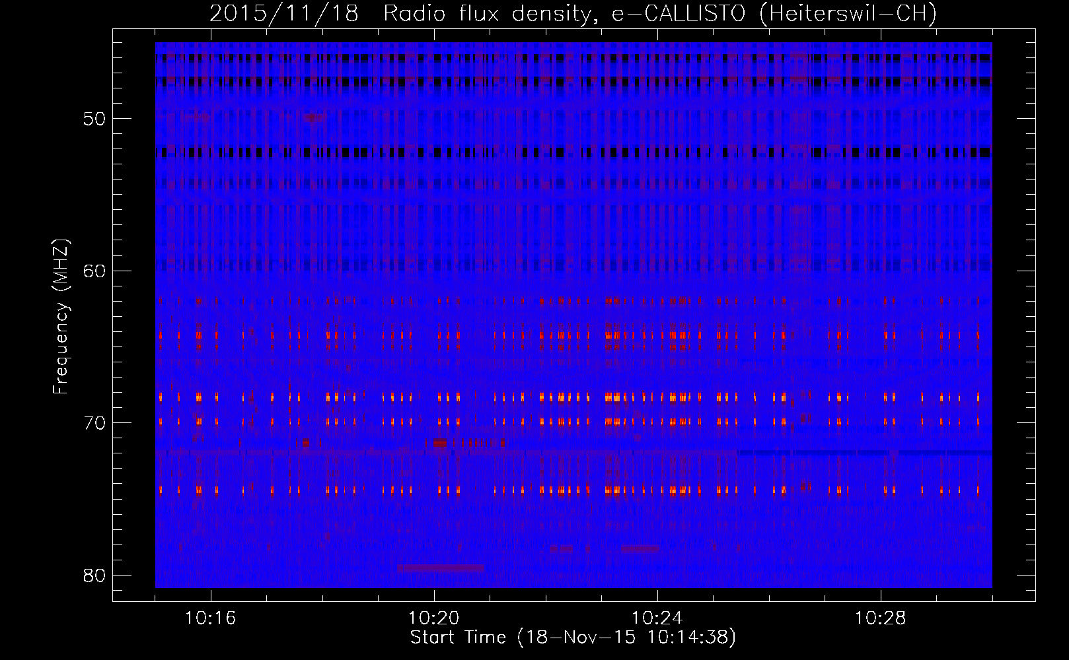
Task: Click the 'Start Time (18-Nov-15 10:14:38)' label
Action: (573, 638)
